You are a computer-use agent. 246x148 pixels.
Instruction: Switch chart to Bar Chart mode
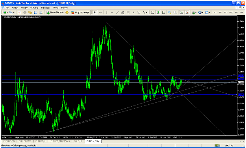click(x=152, y=12)
